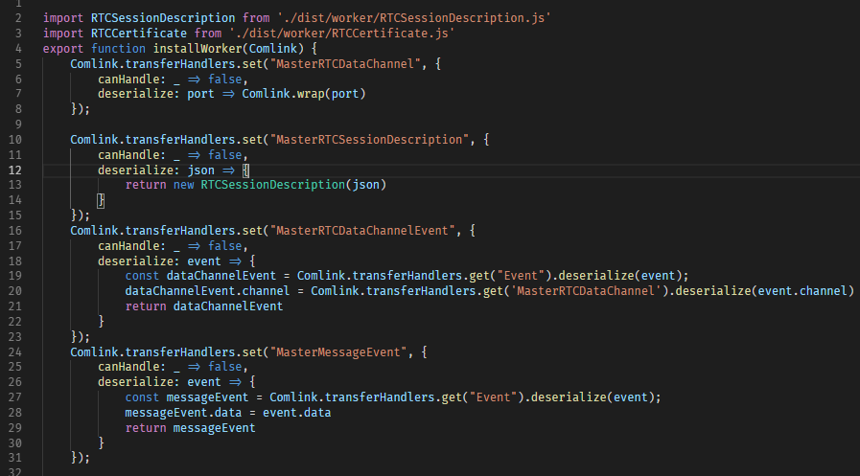Click line number 4 in the gutter
860x476 pixels.
pyautogui.click(x=18, y=49)
